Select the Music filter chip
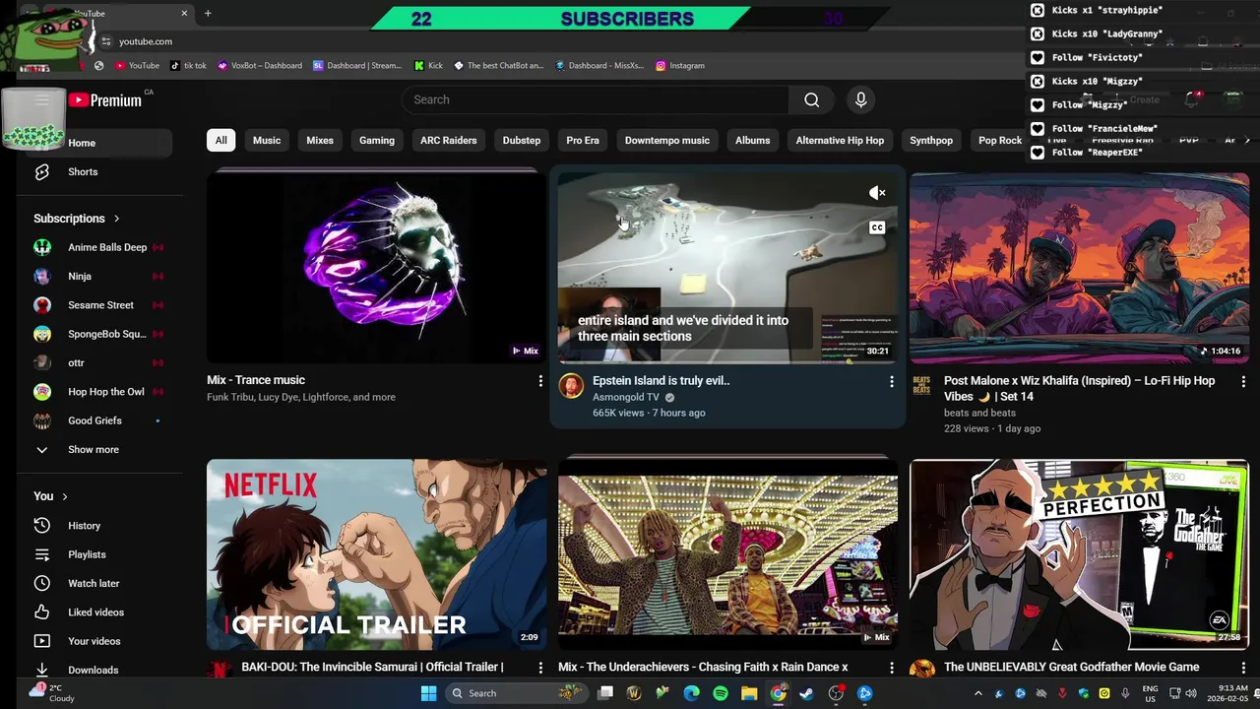 pyautogui.click(x=267, y=140)
